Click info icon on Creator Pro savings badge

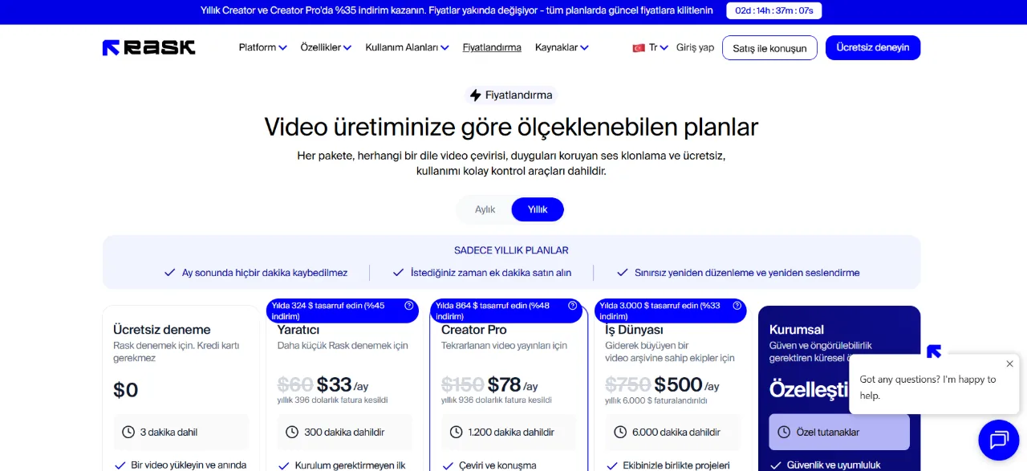(x=572, y=306)
